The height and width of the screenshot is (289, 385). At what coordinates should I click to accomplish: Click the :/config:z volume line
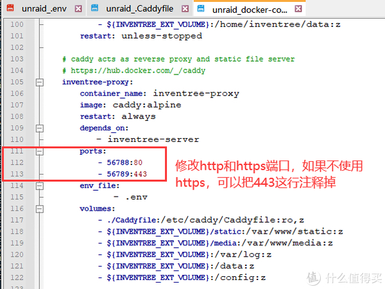[182, 277]
